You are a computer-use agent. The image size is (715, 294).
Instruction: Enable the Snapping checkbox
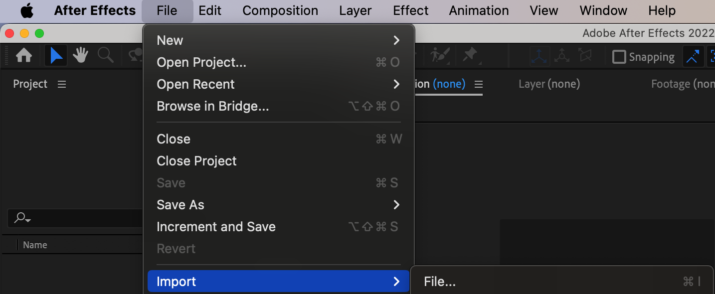619,57
